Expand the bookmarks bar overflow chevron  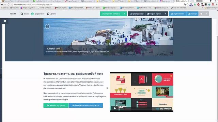(202, 8)
